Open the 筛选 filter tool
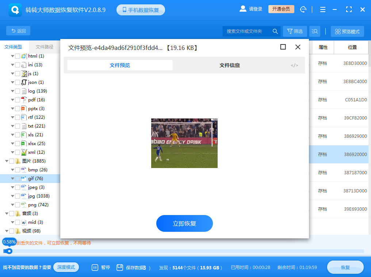The image size is (371, 277). tap(295, 31)
